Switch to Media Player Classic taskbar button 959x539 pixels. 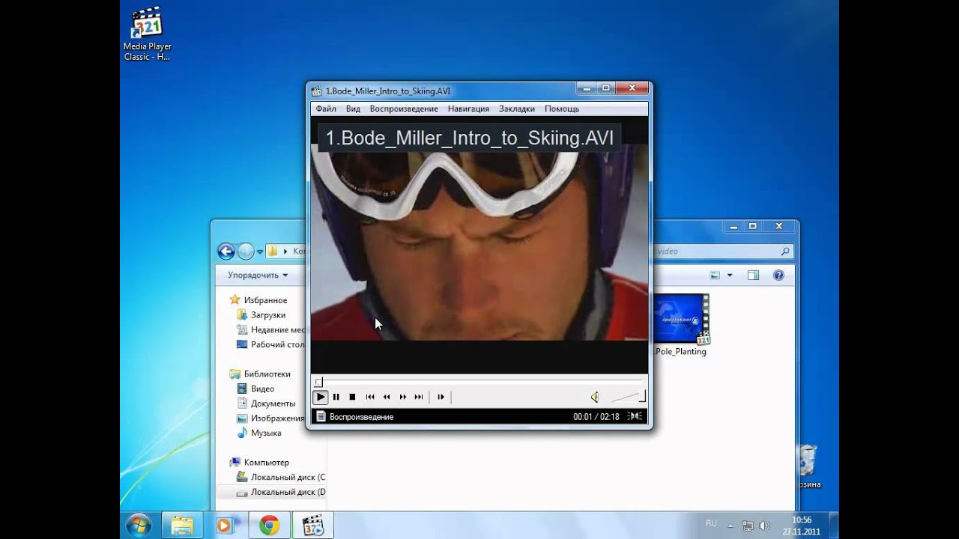[312, 526]
